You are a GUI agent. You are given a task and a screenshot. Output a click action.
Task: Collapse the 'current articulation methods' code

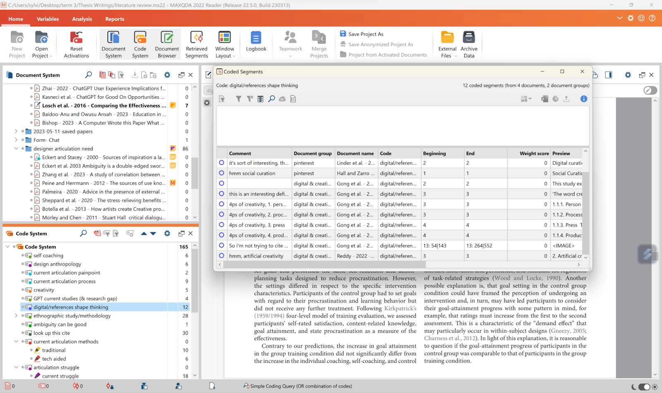(16, 342)
